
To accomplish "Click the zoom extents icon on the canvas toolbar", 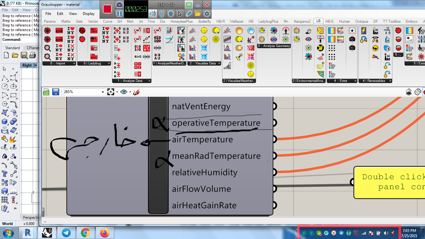I will click(111, 92).
